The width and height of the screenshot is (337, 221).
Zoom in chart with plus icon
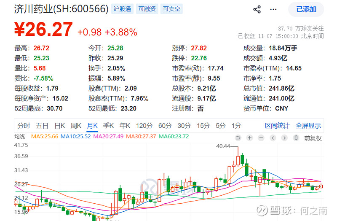(x=249, y=138)
